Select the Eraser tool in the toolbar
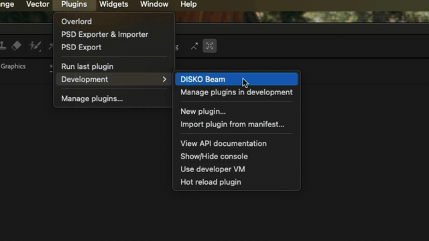The image size is (429, 241). tap(16, 46)
